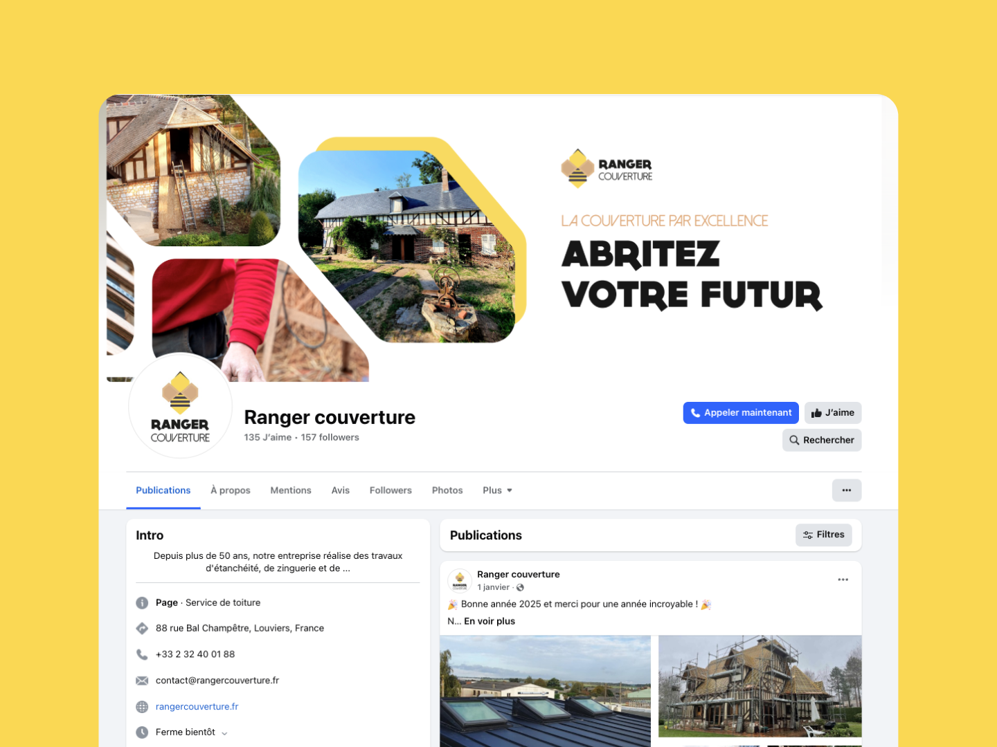Screen dimensions: 997x747
Task: Expand the post with En voir plus
Action: coord(489,621)
